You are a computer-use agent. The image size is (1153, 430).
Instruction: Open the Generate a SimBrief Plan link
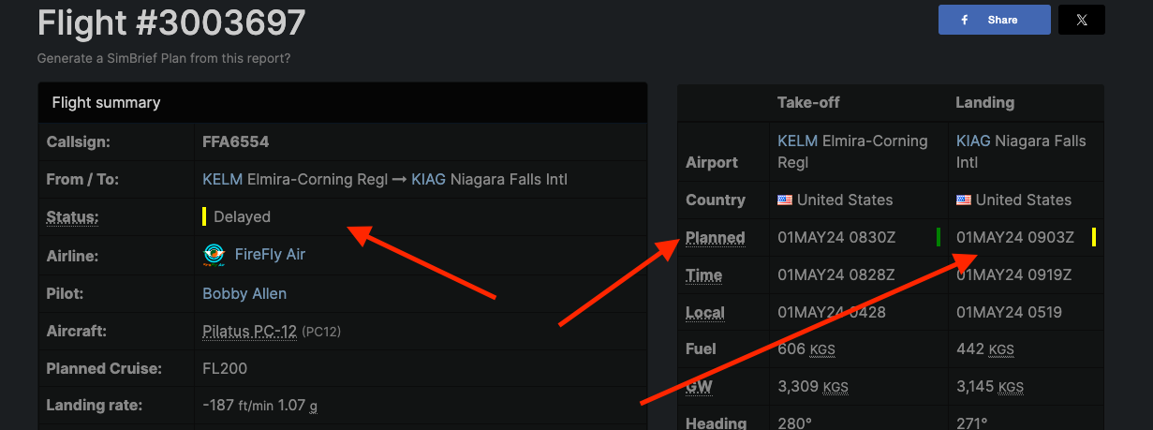163,58
